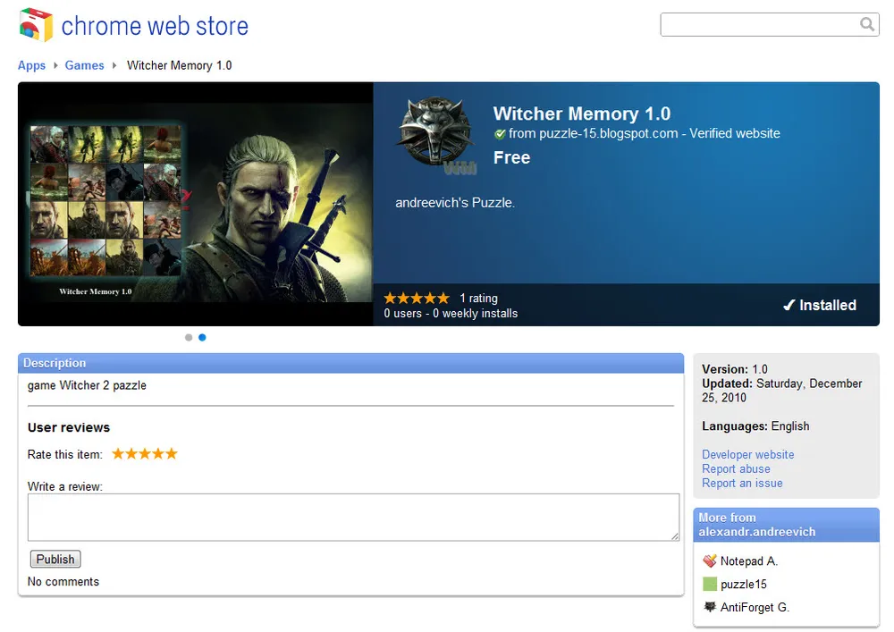Click the Witcher wolf medallion app icon
Viewport: 894px width, 632px height.
(436, 135)
